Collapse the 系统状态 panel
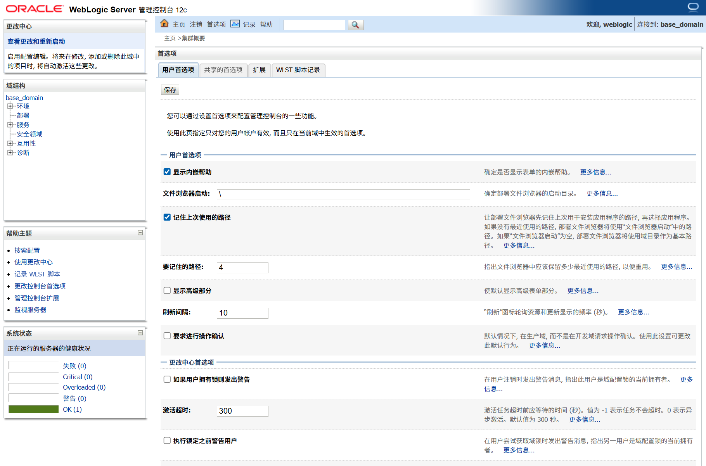This screenshot has width=706, height=466. point(140,333)
